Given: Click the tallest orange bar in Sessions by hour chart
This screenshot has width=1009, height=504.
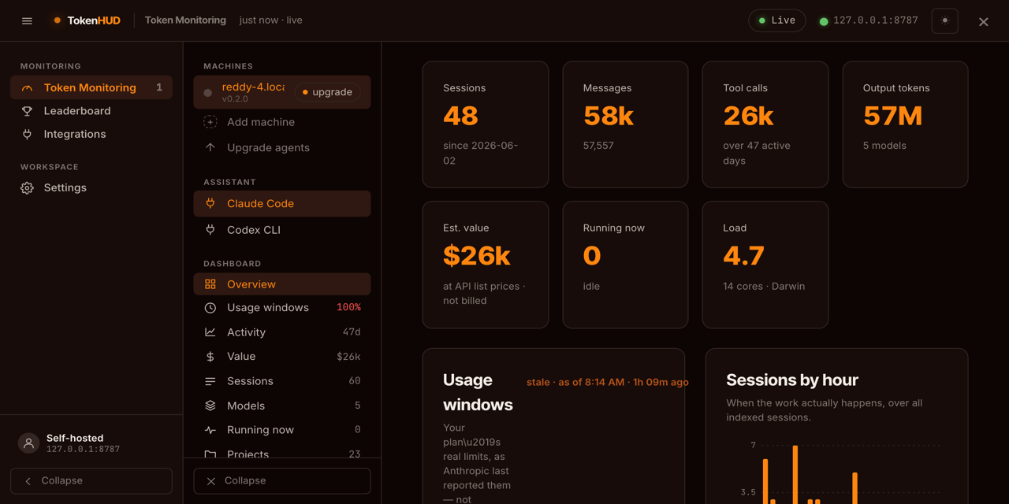Looking at the screenshot, I should [x=795, y=475].
